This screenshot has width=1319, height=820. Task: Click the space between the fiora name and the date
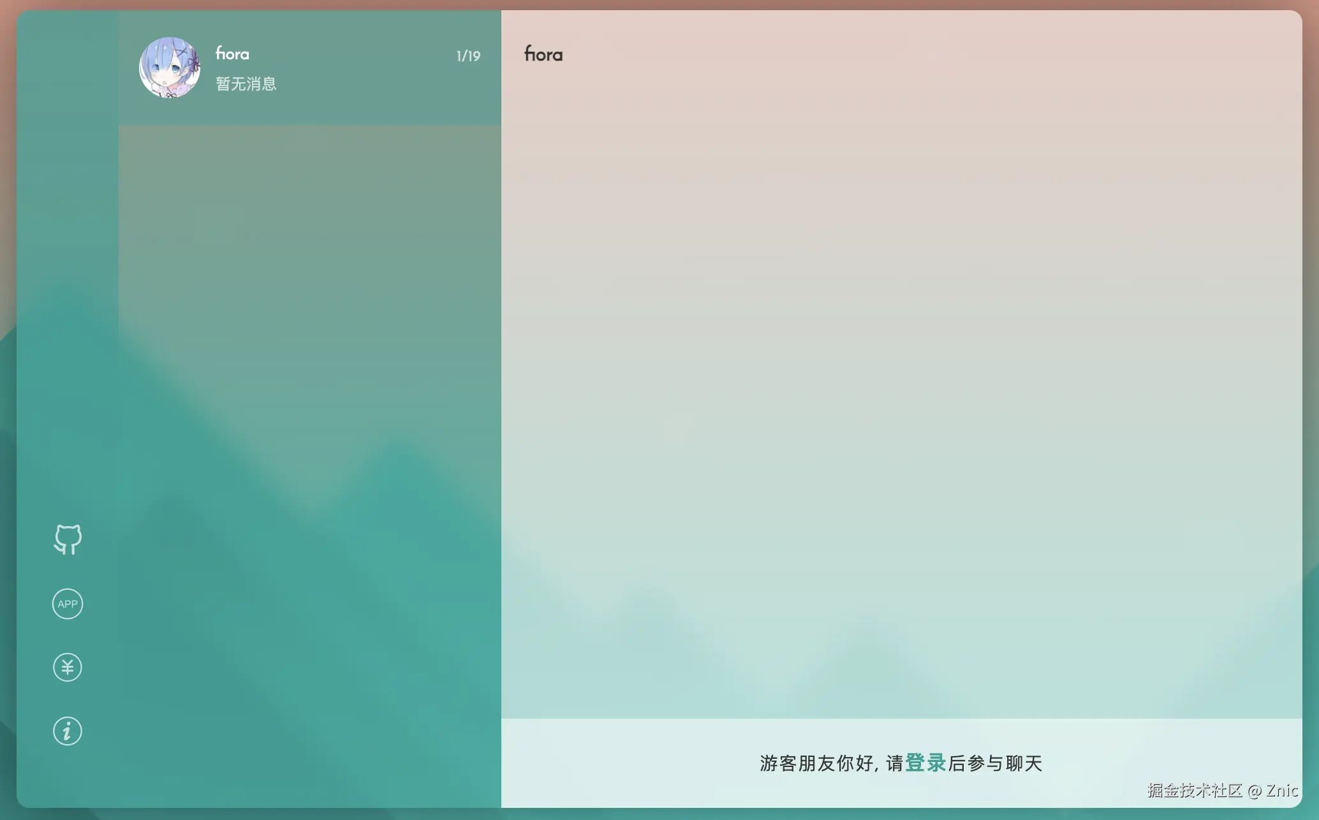click(351, 55)
